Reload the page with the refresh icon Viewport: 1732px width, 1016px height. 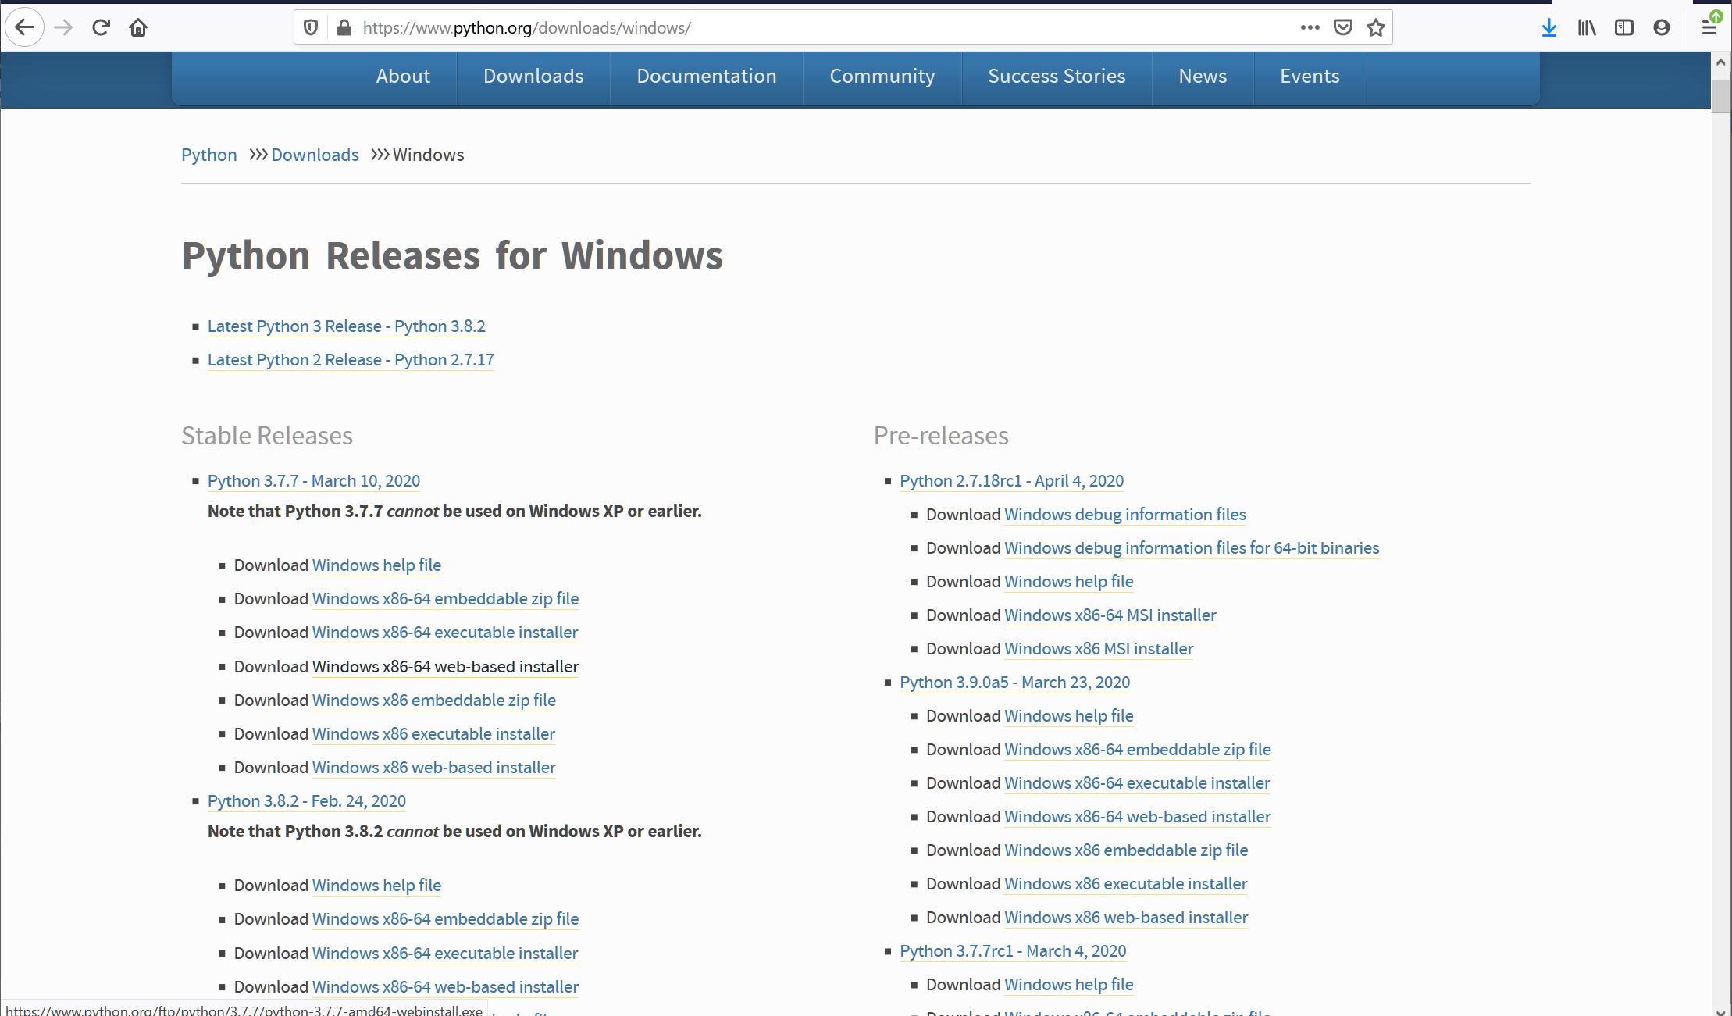[x=101, y=28]
